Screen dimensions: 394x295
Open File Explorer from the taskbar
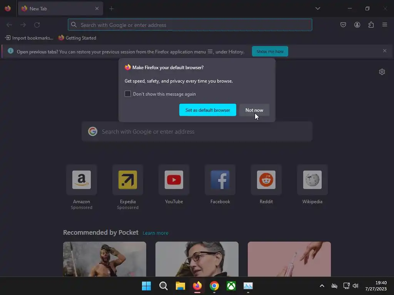(x=180, y=286)
